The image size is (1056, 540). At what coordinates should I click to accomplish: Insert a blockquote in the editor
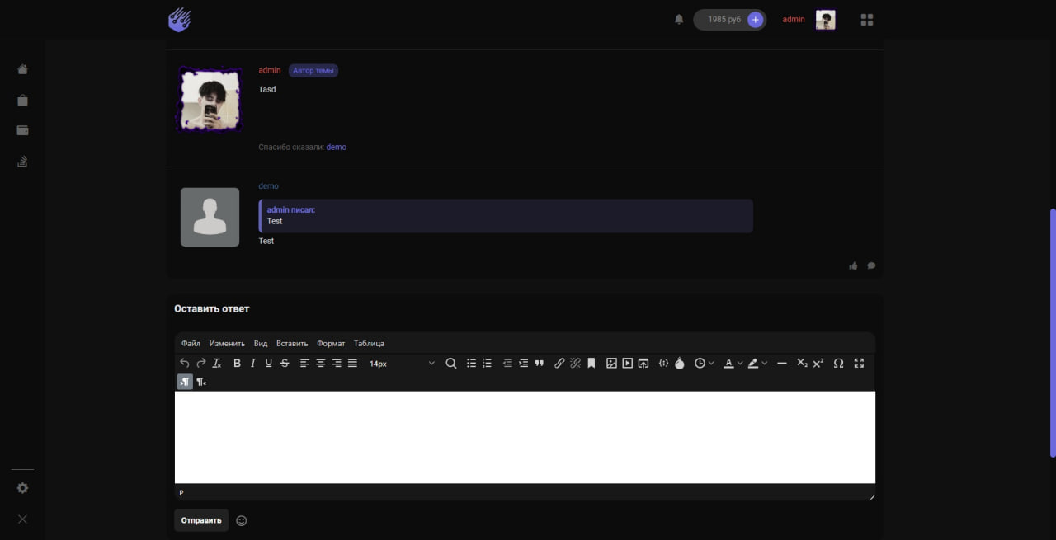click(540, 364)
